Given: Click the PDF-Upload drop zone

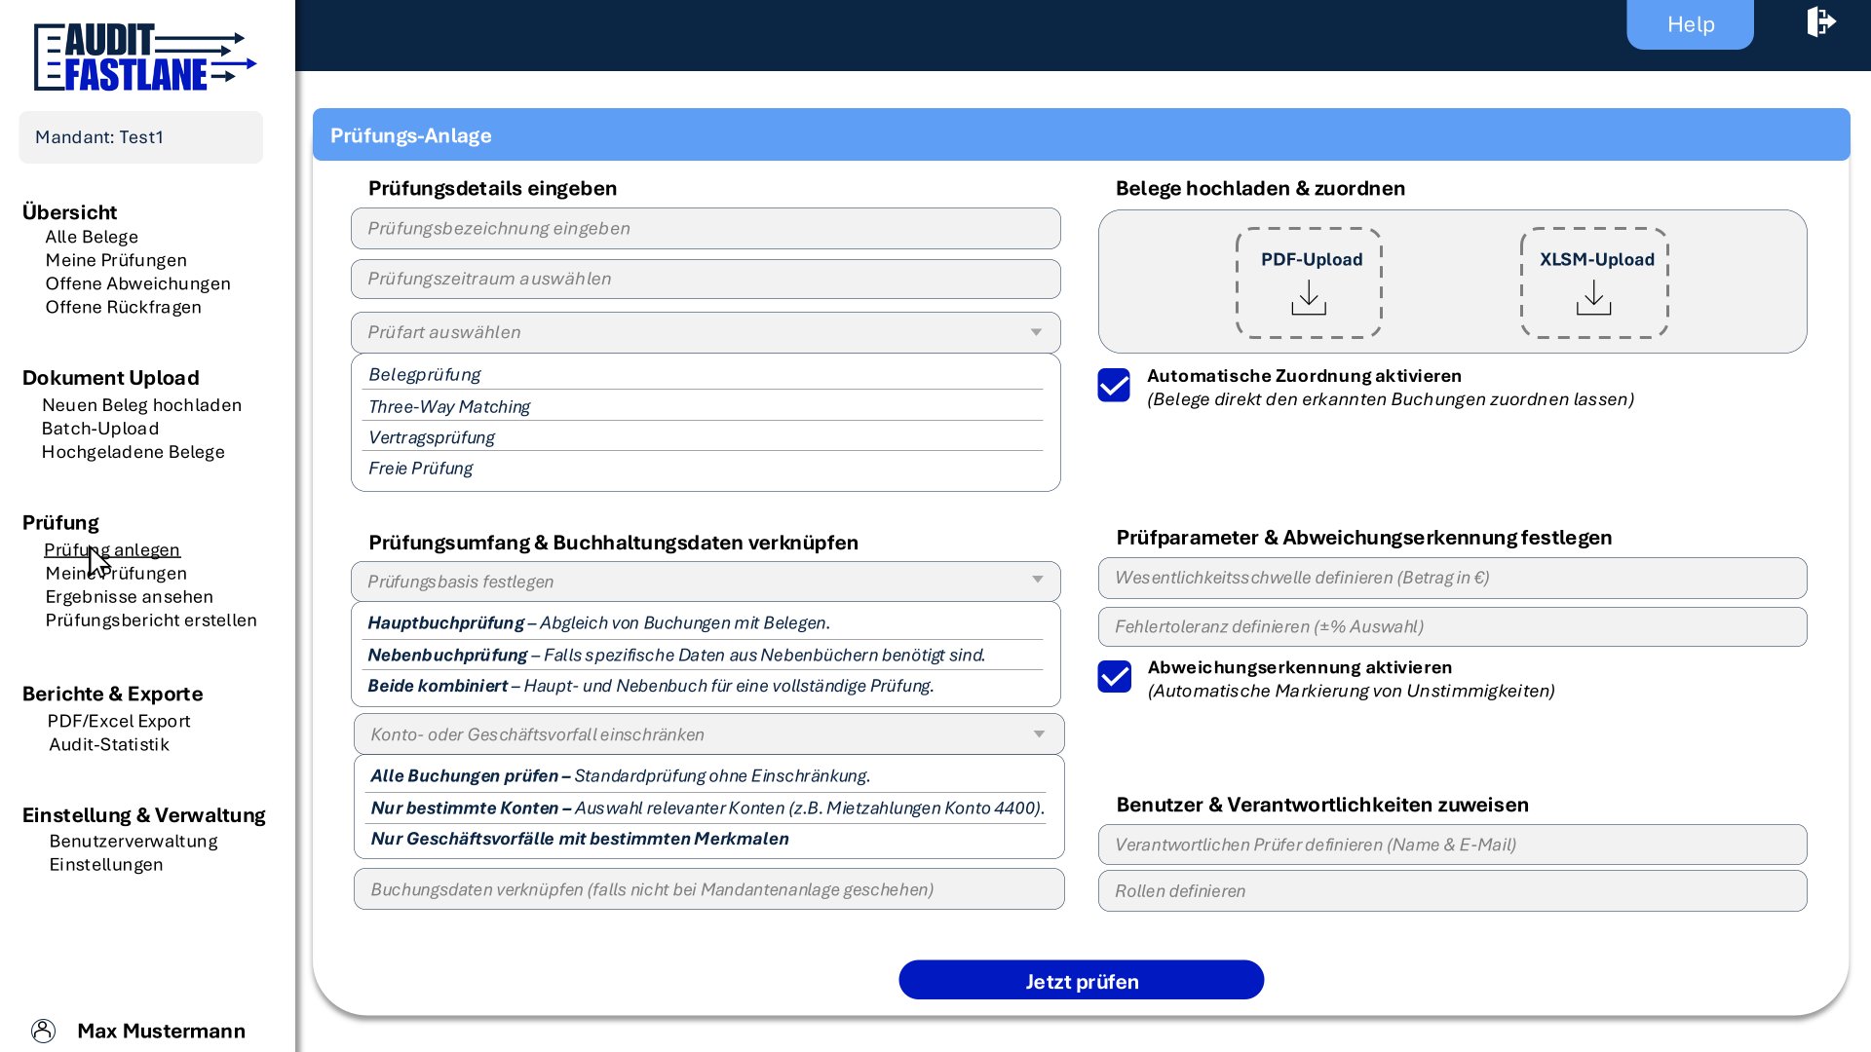Looking at the screenshot, I should coord(1309,282).
